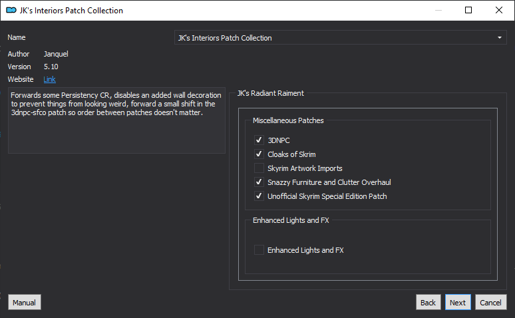Tick the Enhanced Lights and FX checkbox

tap(259, 250)
